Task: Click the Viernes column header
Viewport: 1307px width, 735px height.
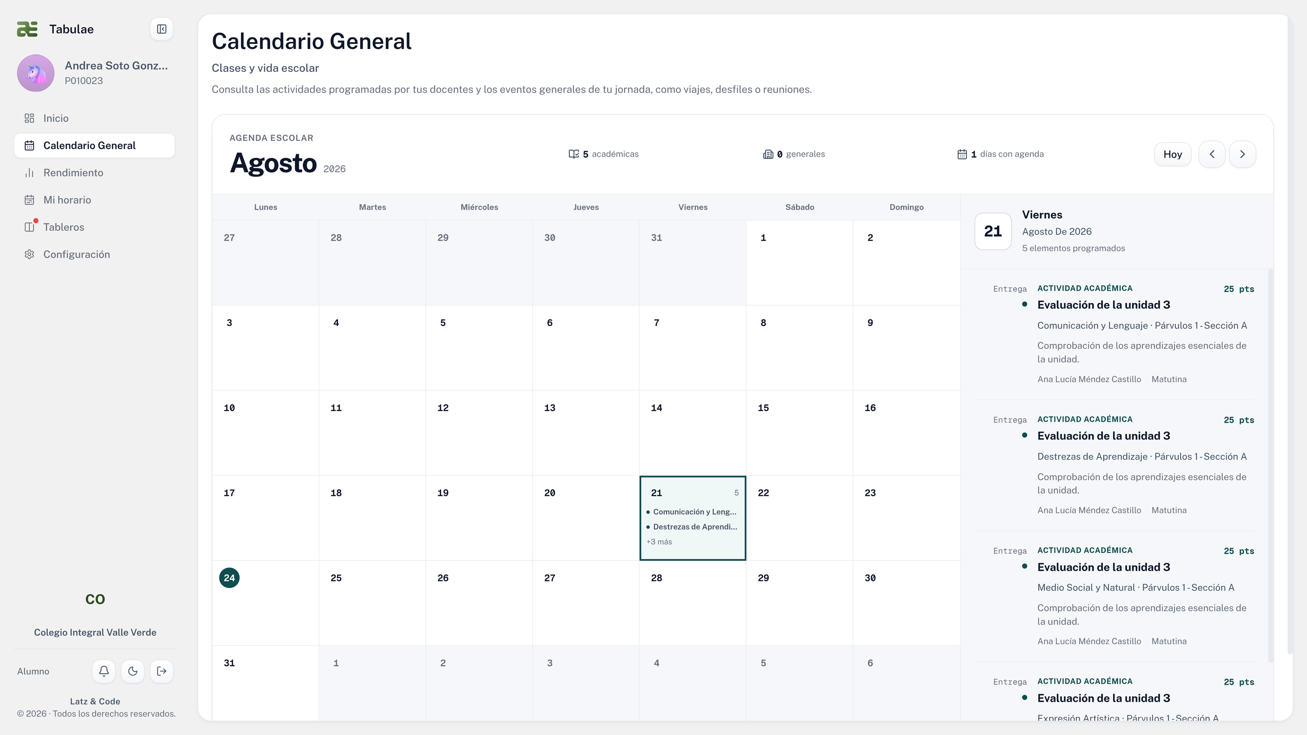Action: [693, 207]
